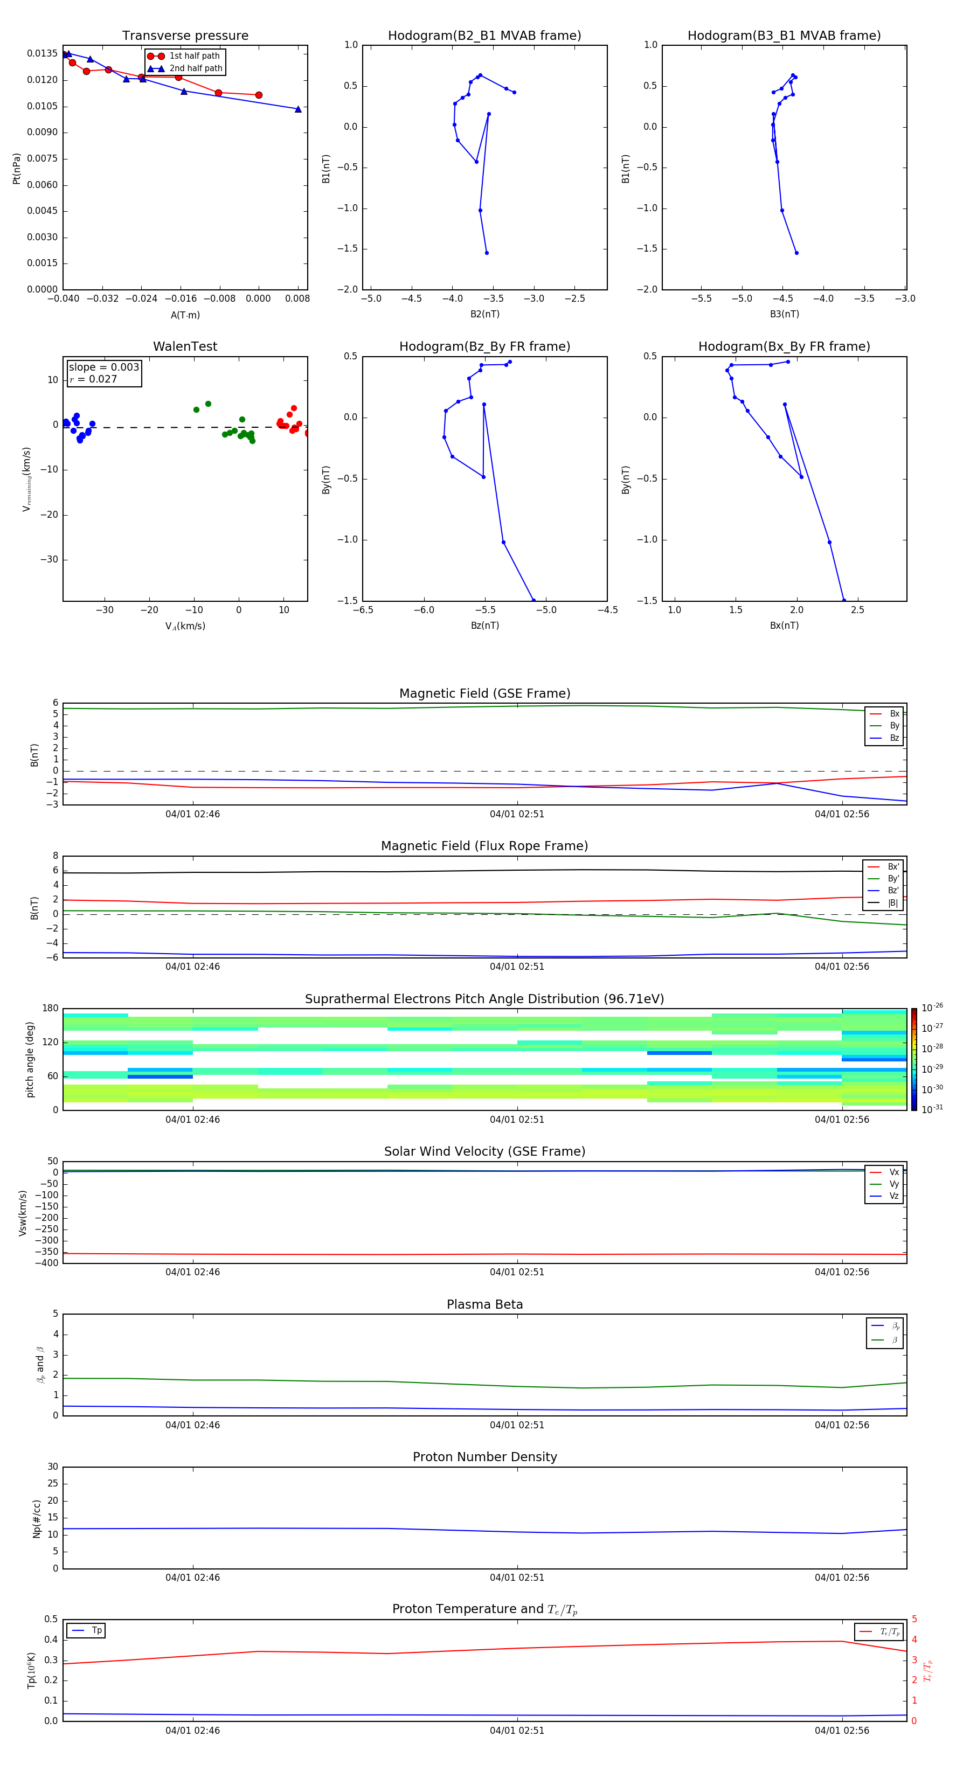
Task: Click the 'Transverse pressure' plot title
Action: pyautogui.click(x=185, y=36)
